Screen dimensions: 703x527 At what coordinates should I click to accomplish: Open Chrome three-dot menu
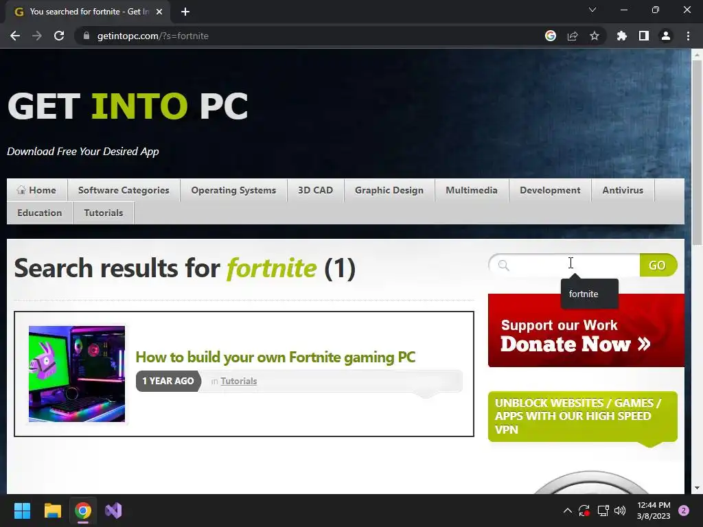click(x=688, y=36)
